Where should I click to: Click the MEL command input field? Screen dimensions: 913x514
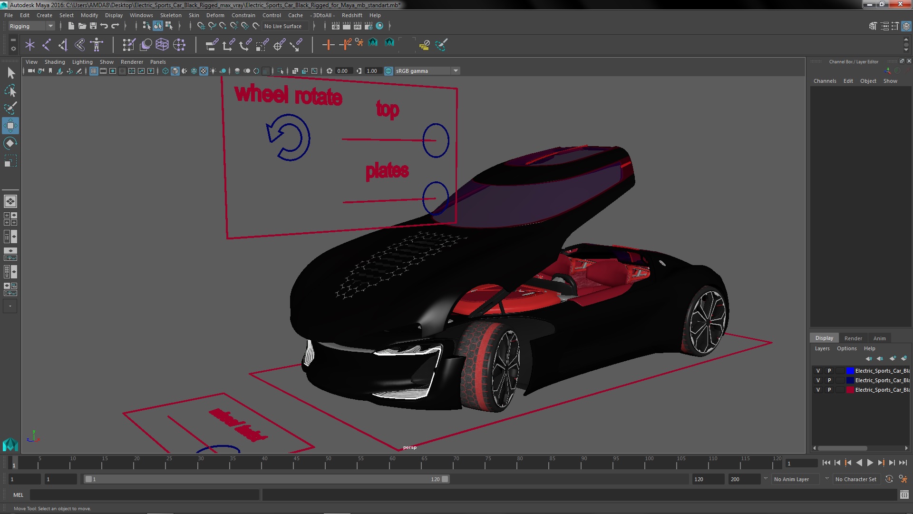(144, 495)
